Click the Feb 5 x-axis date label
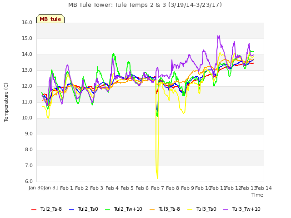Image resolution: width=291 pixels, height=218 pixels. tap(127, 188)
